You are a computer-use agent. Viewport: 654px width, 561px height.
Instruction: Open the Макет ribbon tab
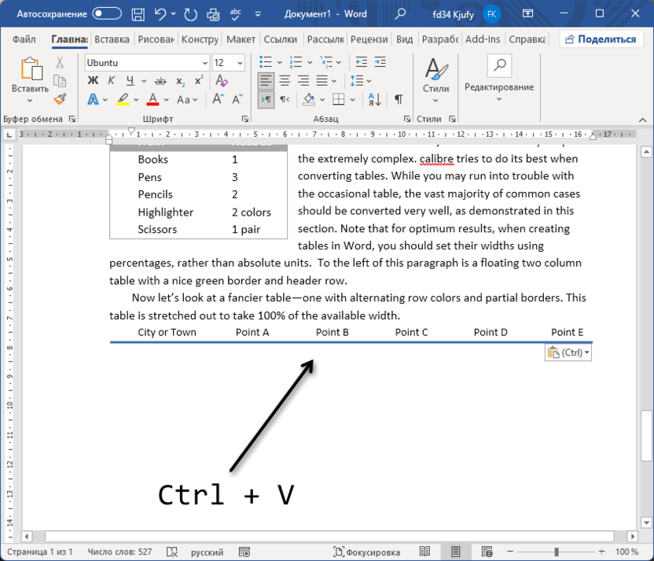coord(241,39)
